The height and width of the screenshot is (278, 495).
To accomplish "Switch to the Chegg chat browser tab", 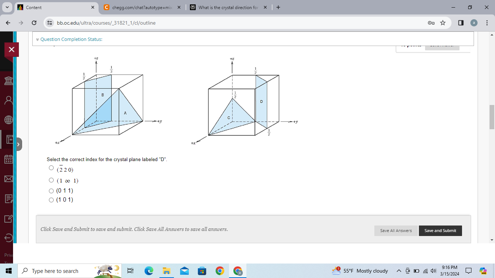I will pos(141,7).
